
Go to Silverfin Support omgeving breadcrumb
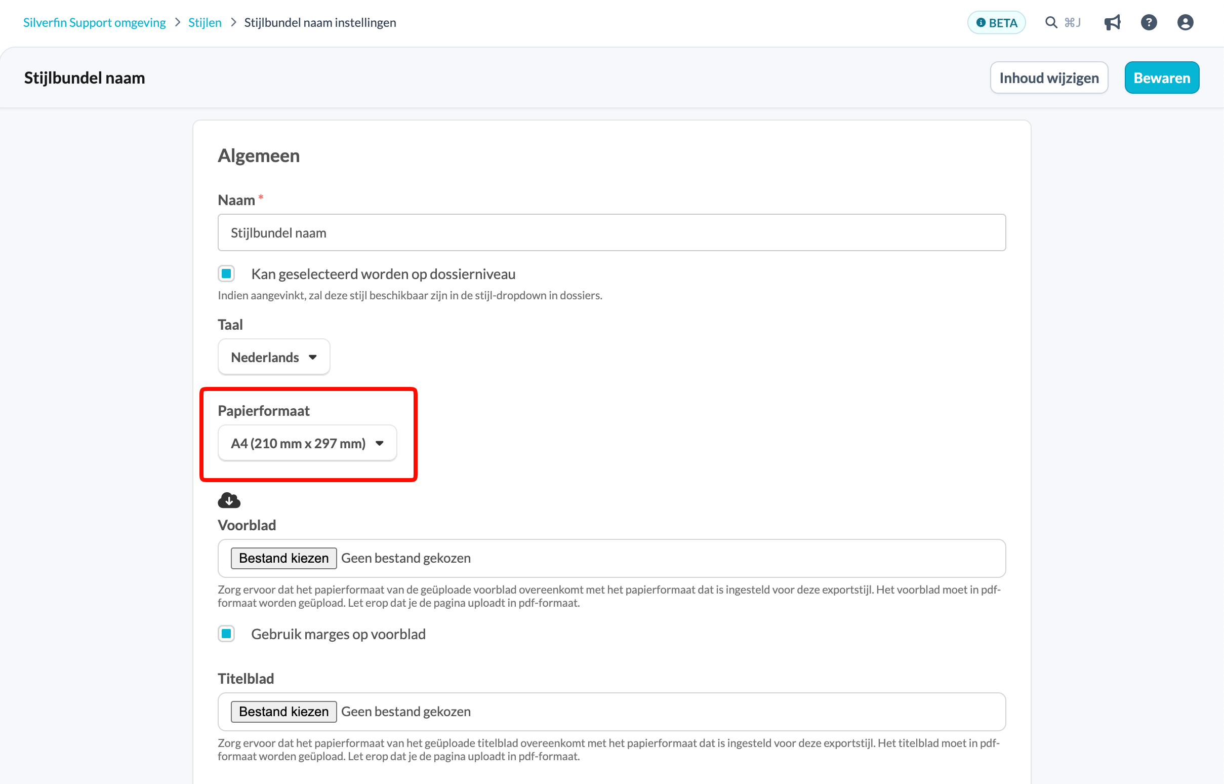point(95,22)
